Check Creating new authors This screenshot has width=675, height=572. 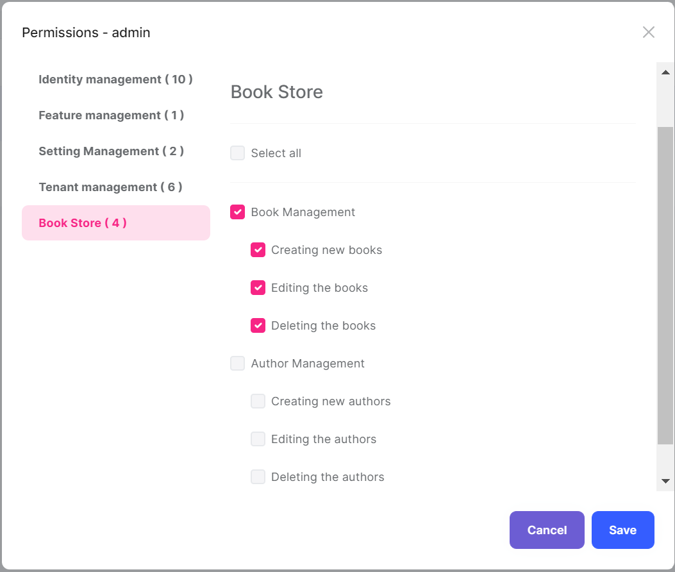(258, 401)
